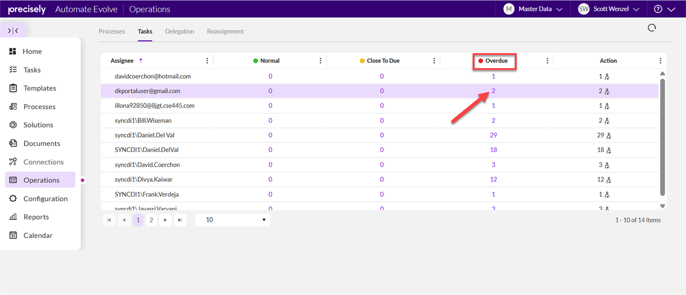
Task: Click reassign icon for syncdi1\David.Coerchon row
Action: point(608,165)
